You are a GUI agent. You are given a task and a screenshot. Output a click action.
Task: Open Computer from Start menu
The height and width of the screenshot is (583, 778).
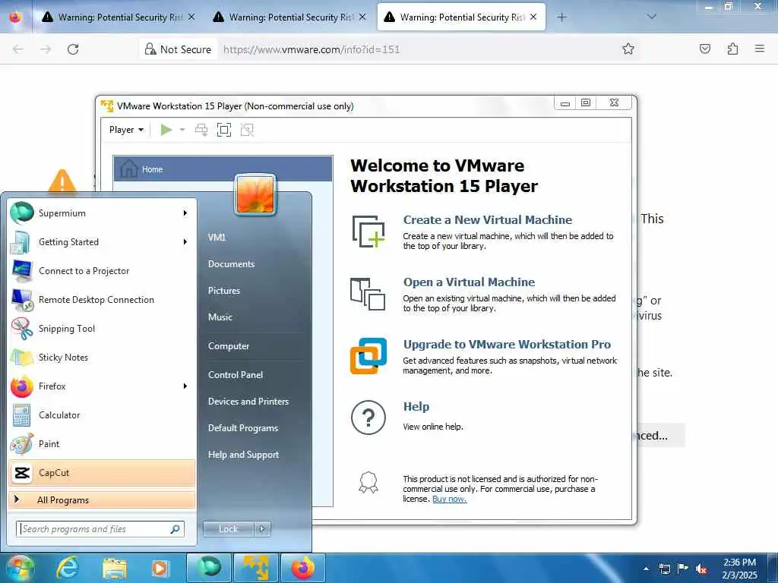229,346
